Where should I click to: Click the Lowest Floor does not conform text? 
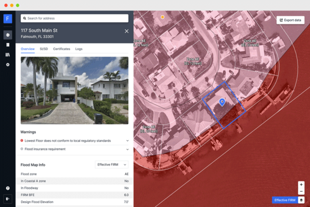click(67, 141)
